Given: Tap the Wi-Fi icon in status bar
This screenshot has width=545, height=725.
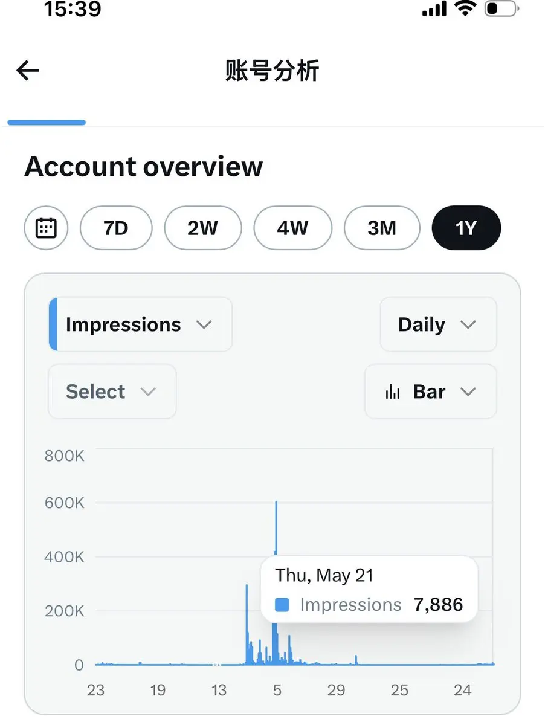Looking at the screenshot, I should [465, 8].
